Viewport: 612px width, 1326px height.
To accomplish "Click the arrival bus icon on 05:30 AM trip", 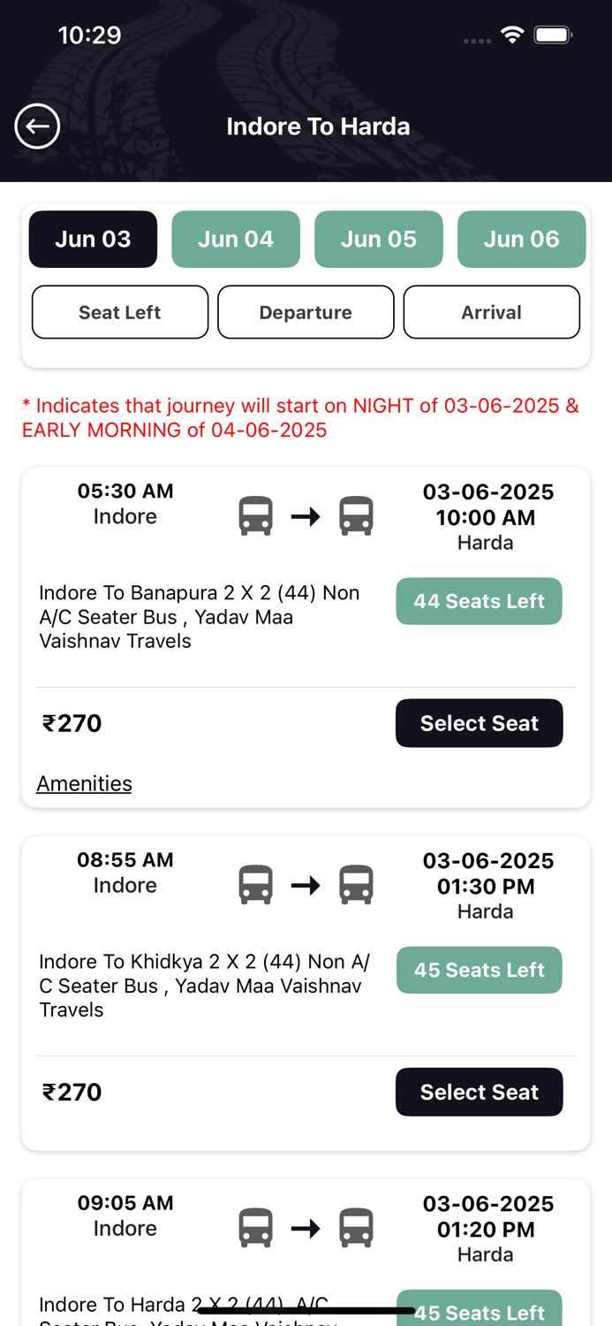I will (357, 514).
